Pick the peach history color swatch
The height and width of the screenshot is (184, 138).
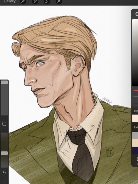[135, 118]
